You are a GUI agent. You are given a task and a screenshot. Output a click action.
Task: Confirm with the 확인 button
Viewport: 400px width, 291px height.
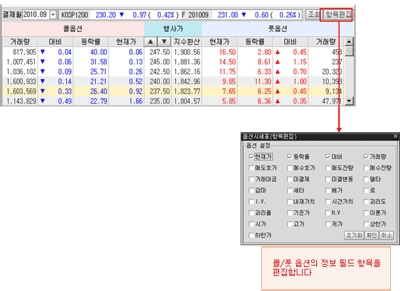[x=371, y=235]
